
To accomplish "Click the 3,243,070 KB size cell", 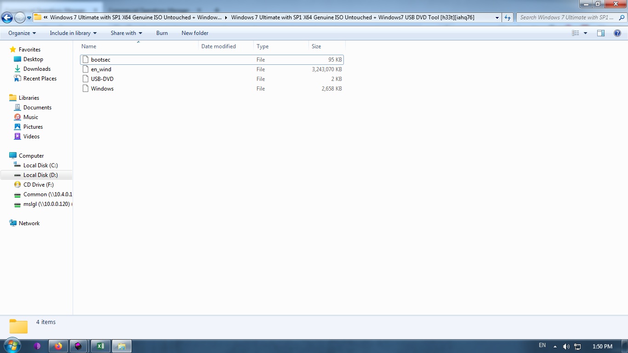I will coord(327,69).
